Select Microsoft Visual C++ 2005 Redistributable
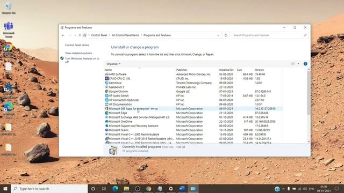The width and height of the screenshot is (344, 193). click(x=193, y=135)
